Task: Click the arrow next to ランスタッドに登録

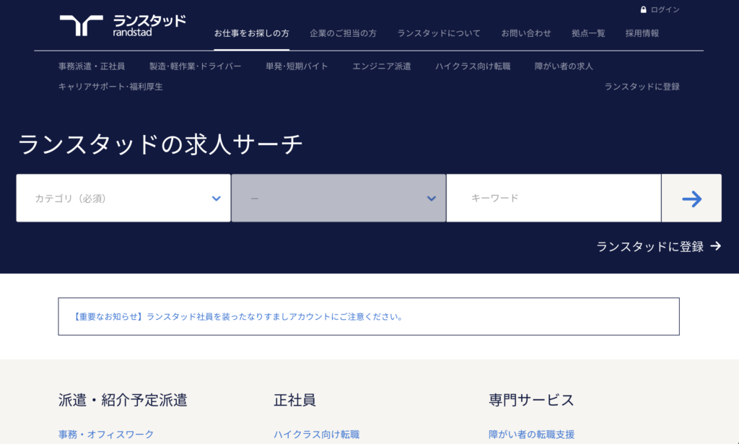Action: click(715, 246)
